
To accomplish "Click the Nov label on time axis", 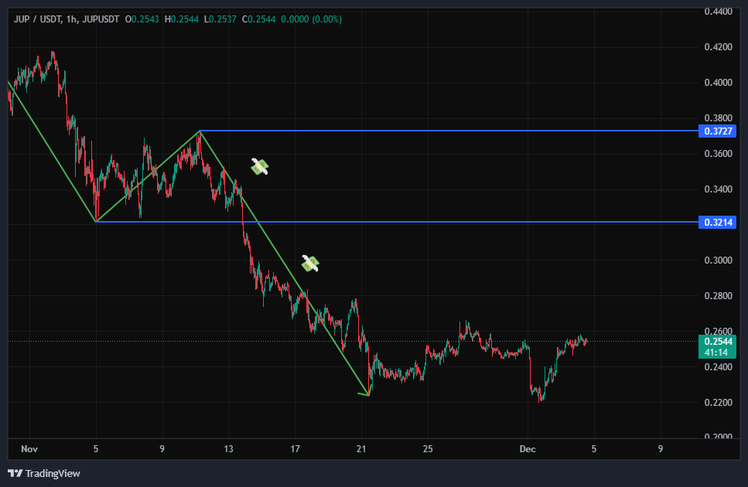I will [x=29, y=448].
